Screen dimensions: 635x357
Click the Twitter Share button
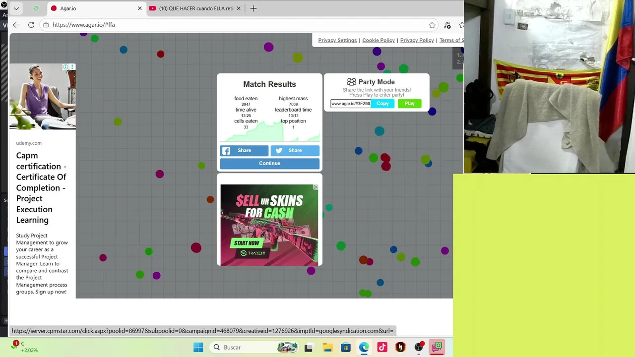point(295,151)
